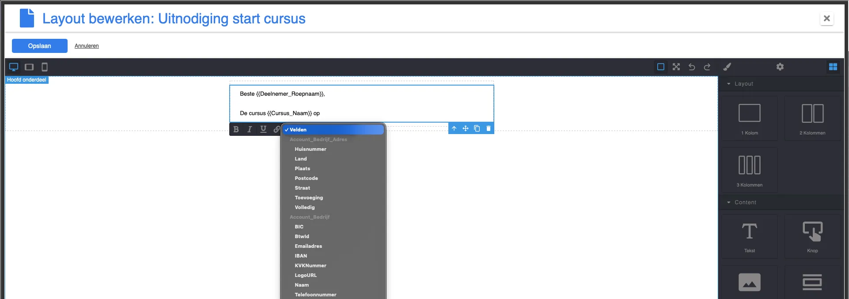Switch to tablet device preview
Image resolution: width=849 pixels, height=299 pixels.
(x=29, y=67)
